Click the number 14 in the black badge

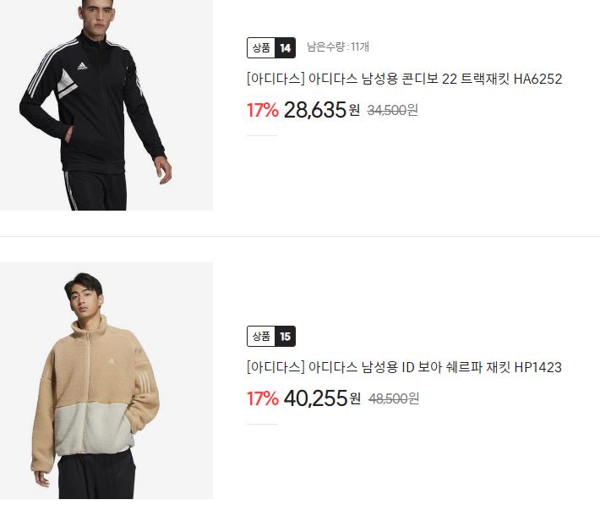[x=285, y=48]
